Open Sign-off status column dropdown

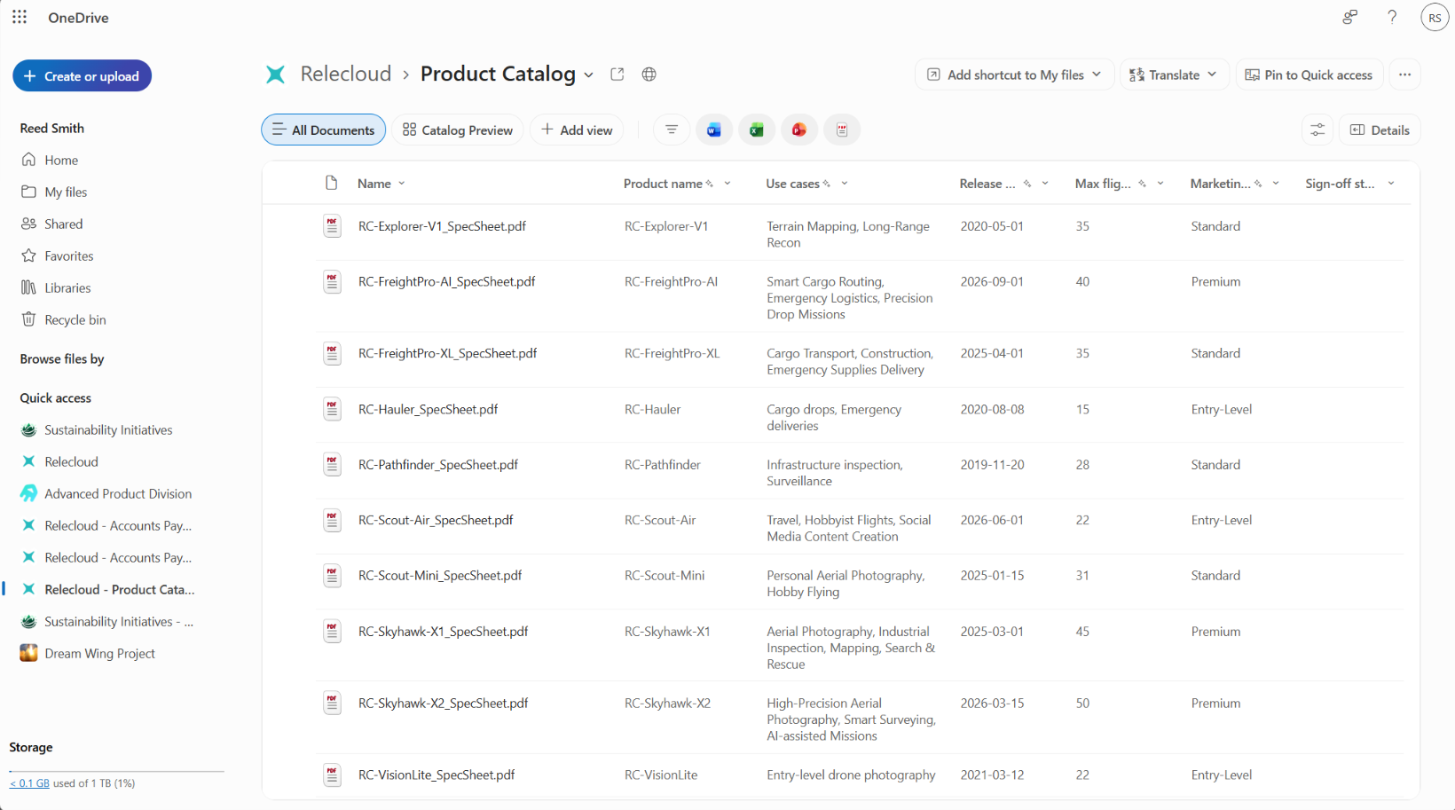[x=1391, y=184]
